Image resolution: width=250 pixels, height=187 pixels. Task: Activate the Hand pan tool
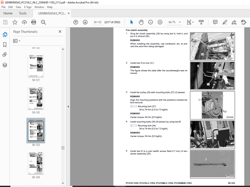pyautogui.click(x=141, y=22)
